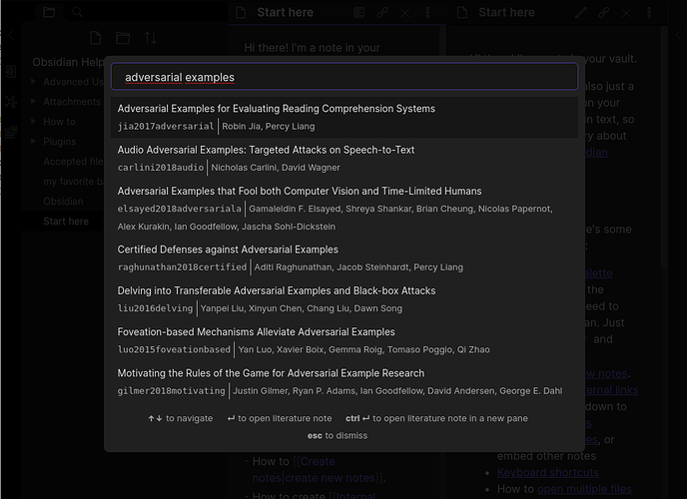687x499 pixels.
Task: Select Certified Defenses against Adversarial Examples result
Action: click(x=344, y=258)
